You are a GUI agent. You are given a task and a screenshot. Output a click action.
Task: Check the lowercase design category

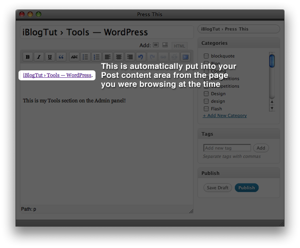click(206, 101)
